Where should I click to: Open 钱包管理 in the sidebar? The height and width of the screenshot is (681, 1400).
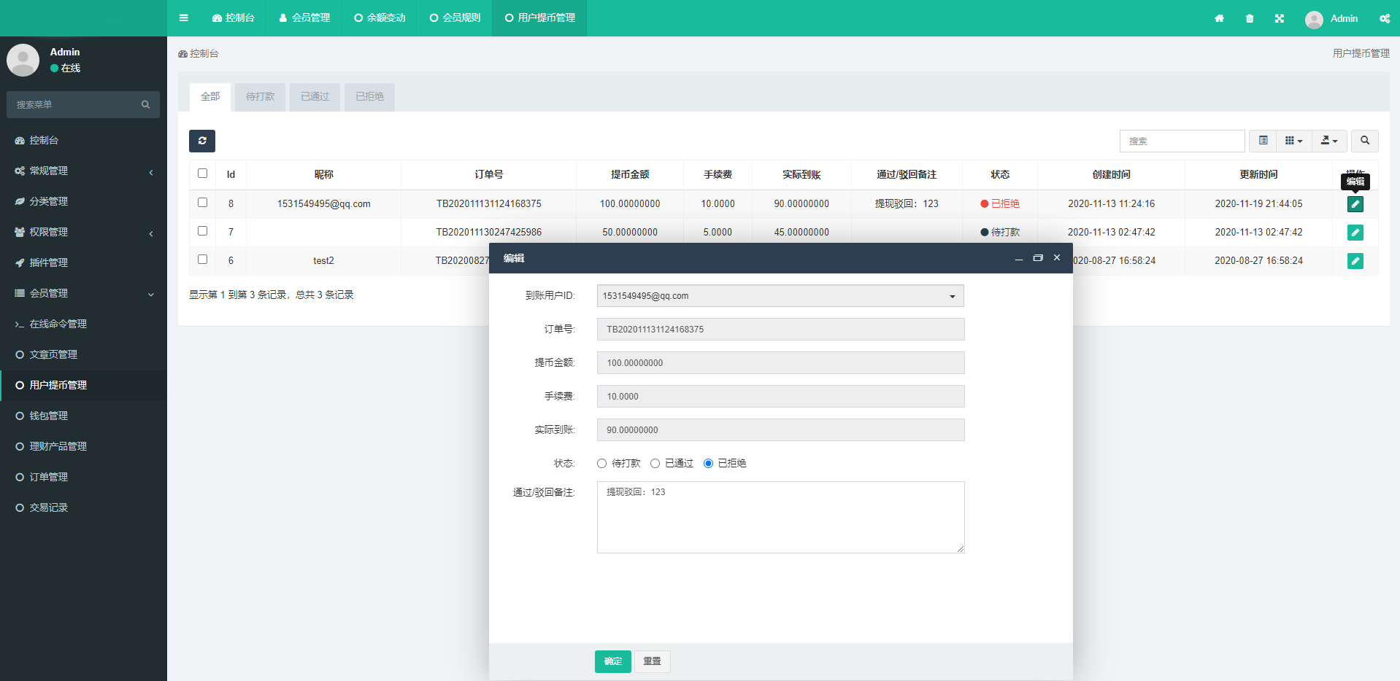[48, 416]
